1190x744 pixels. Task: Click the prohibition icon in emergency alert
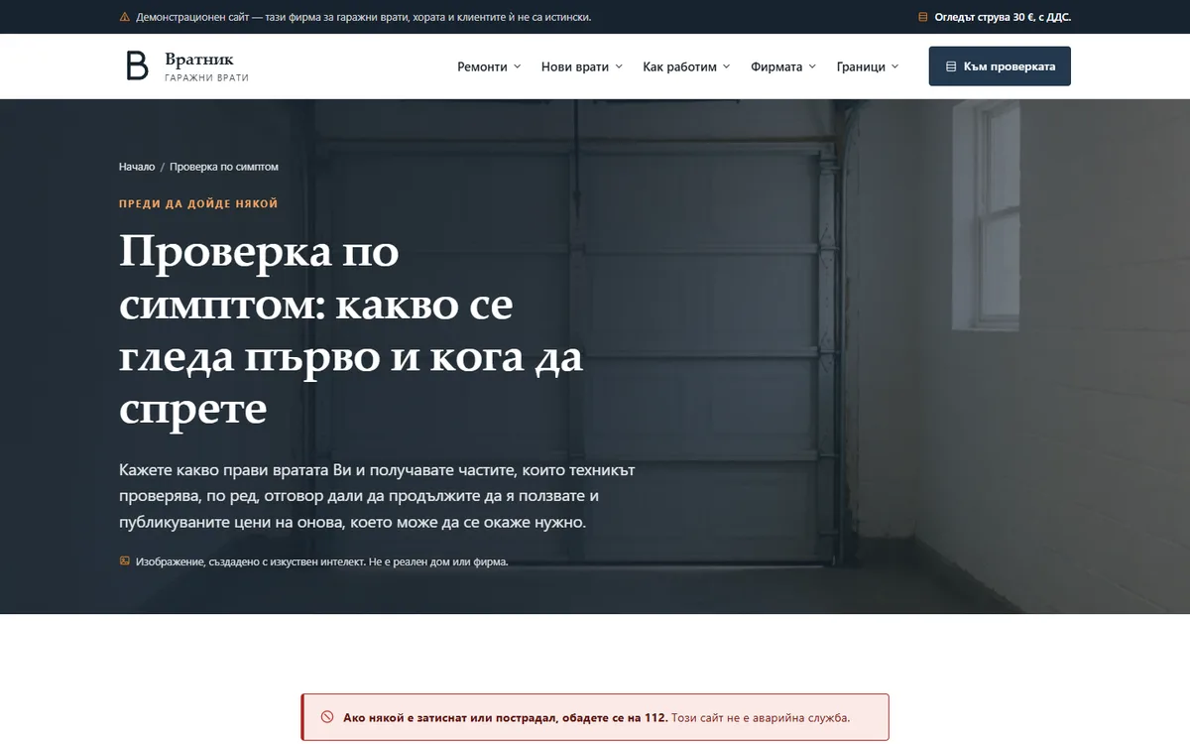[327, 717]
